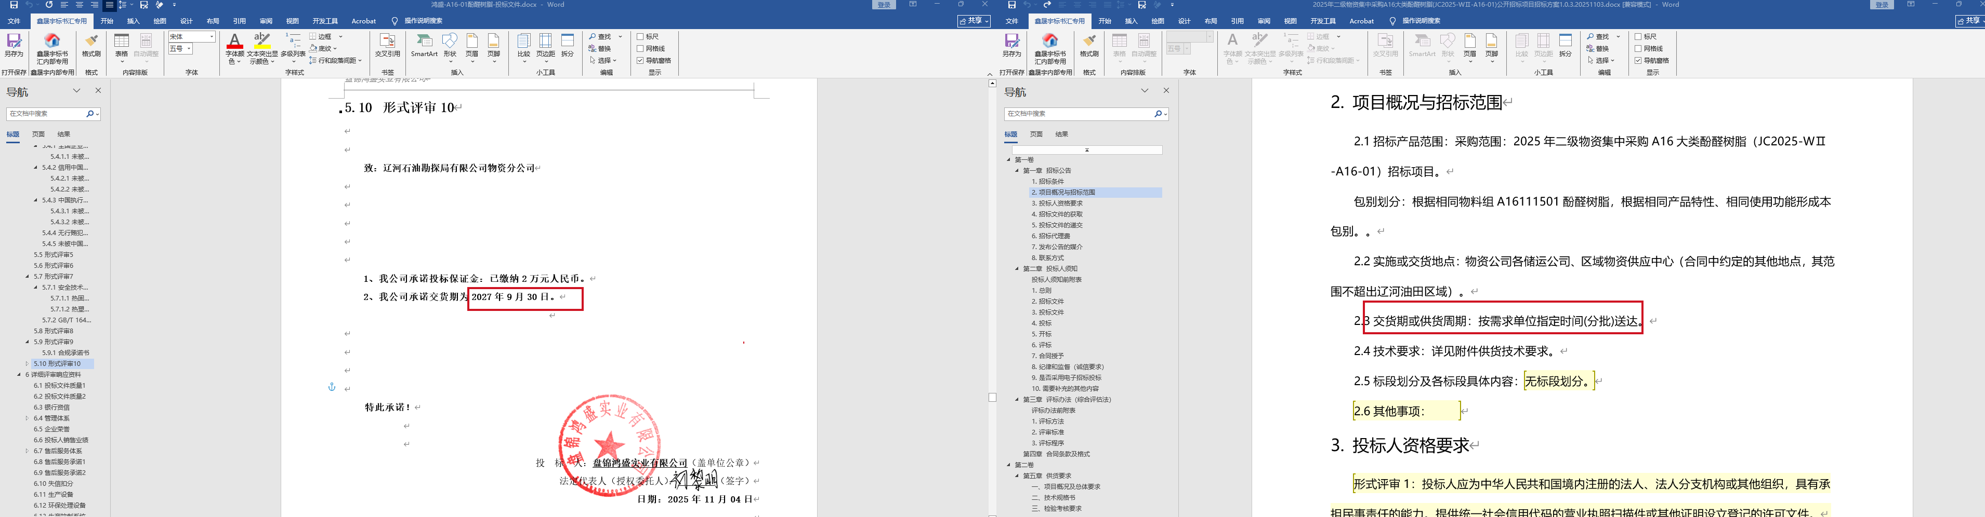Viewport: 1985px width, 517px height.
Task: Click 替换 replace tool in left window
Action: click(x=600, y=48)
